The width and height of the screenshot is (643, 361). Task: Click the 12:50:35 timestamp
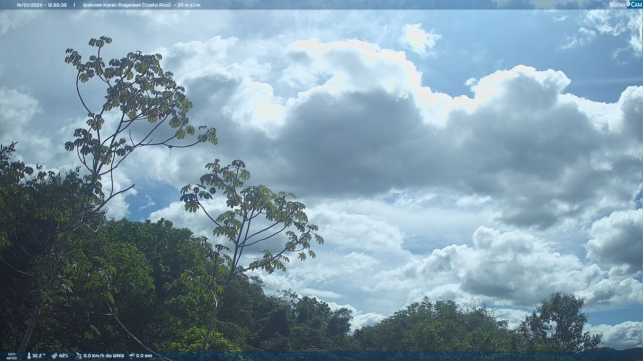57,5
